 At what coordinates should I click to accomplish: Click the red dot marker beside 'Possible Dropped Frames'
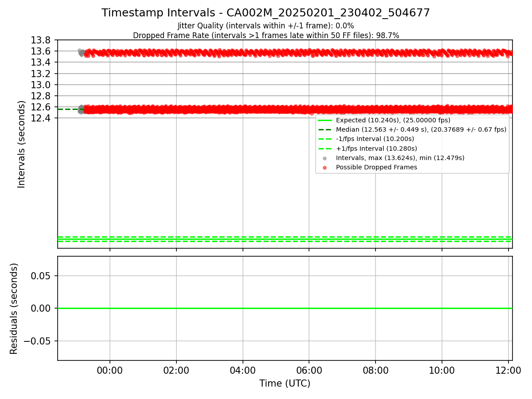pyautogui.click(x=325, y=168)
